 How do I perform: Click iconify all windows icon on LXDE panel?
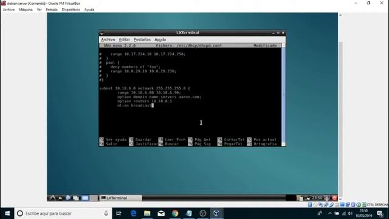76,198
